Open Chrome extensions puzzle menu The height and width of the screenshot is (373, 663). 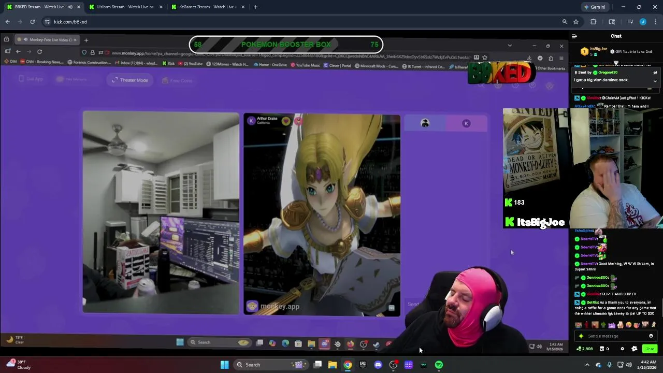[x=594, y=22]
